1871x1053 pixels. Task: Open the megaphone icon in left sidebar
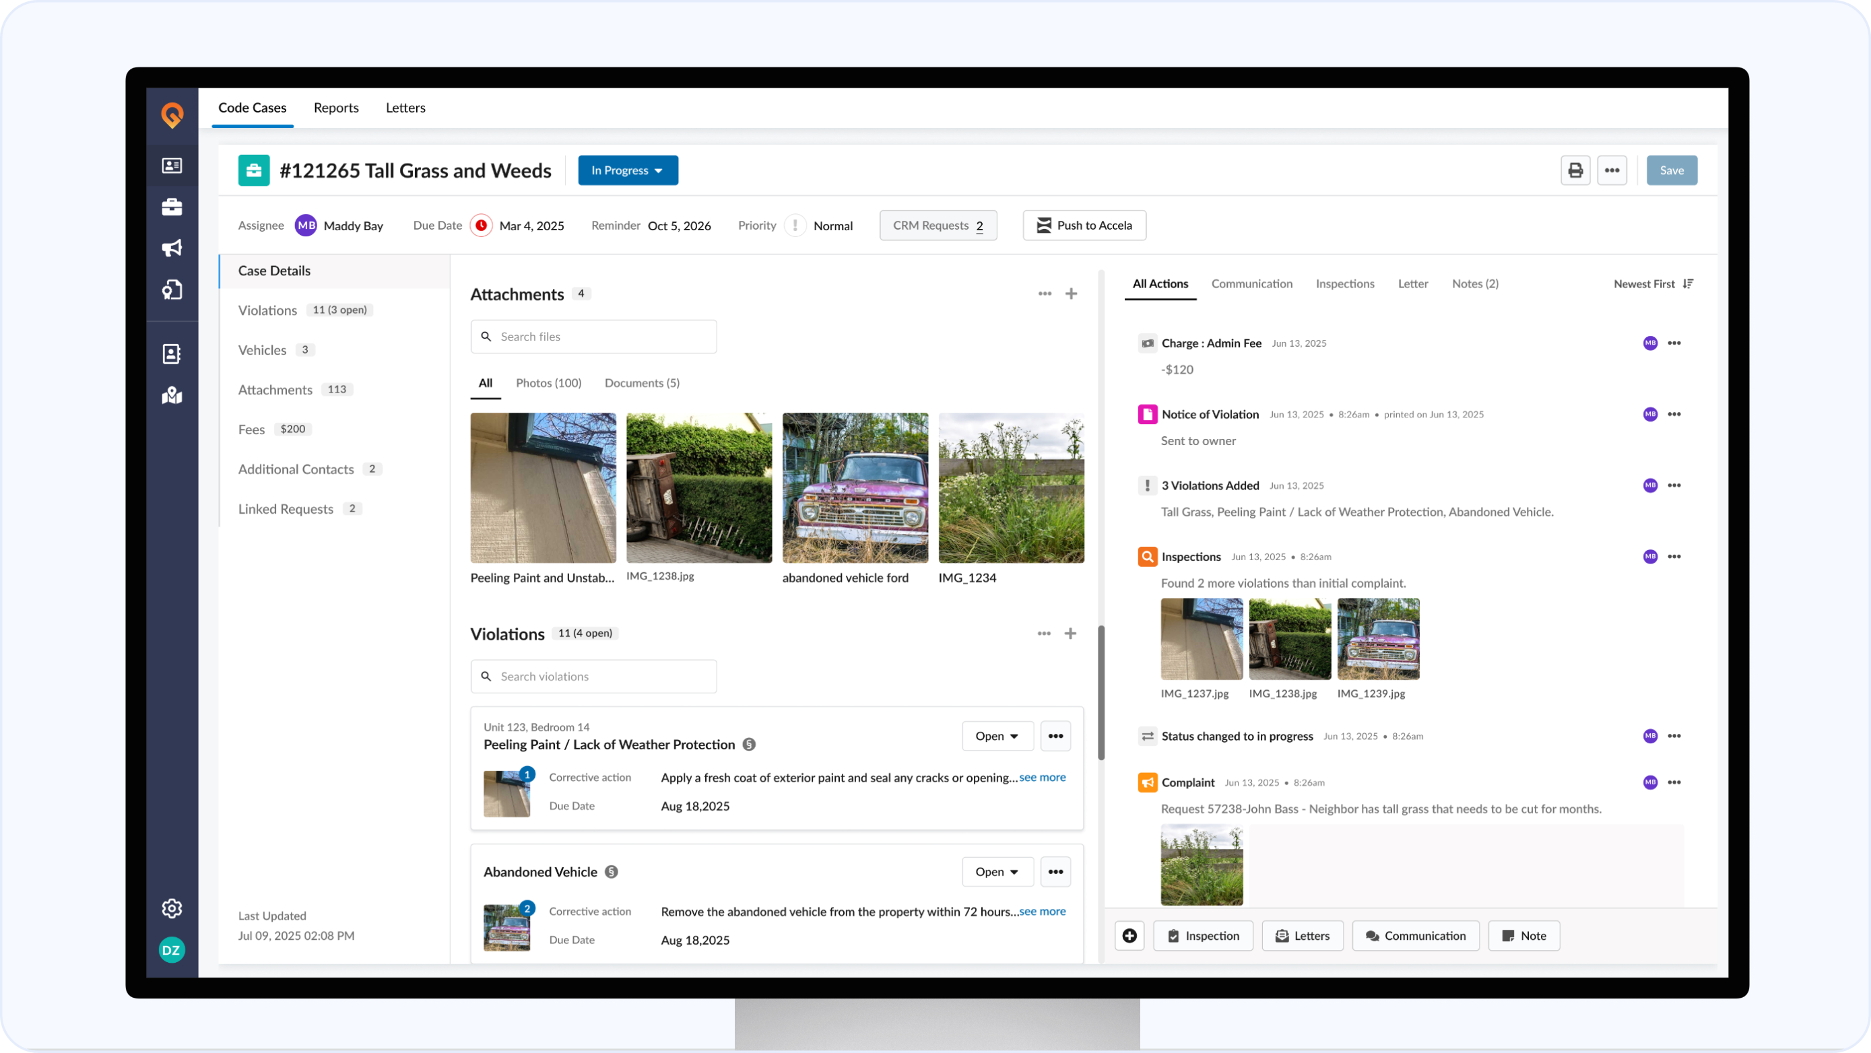click(172, 248)
